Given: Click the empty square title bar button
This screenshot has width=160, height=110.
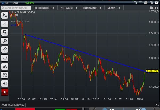Looking at the screenshot, I should click(140, 3).
